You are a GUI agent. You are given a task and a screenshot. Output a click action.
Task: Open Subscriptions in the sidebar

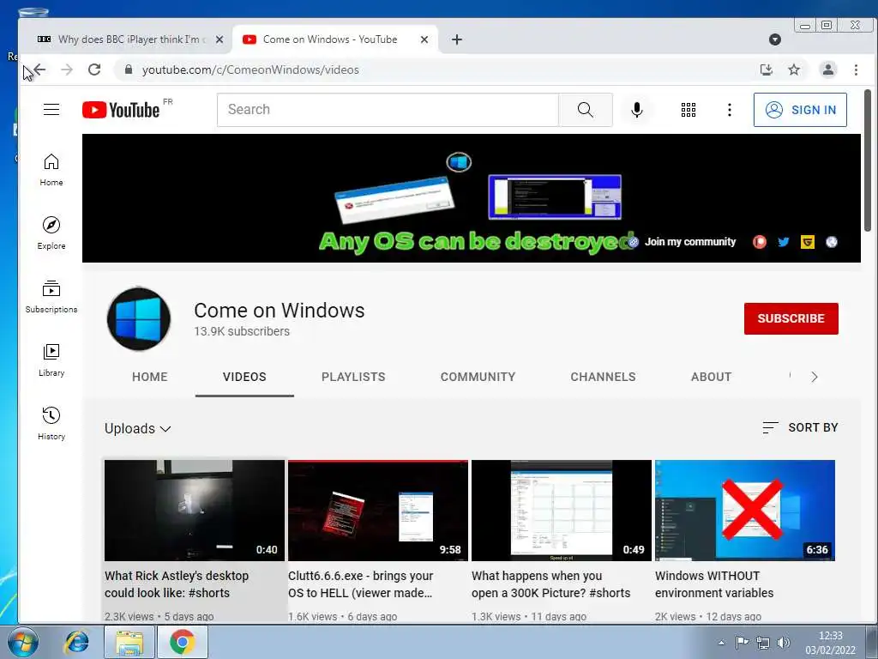(51, 296)
